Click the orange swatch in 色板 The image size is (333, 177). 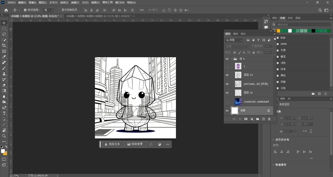coord(278,31)
